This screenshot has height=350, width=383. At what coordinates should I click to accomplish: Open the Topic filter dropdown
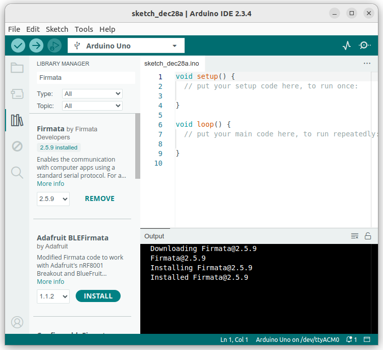[92, 106]
